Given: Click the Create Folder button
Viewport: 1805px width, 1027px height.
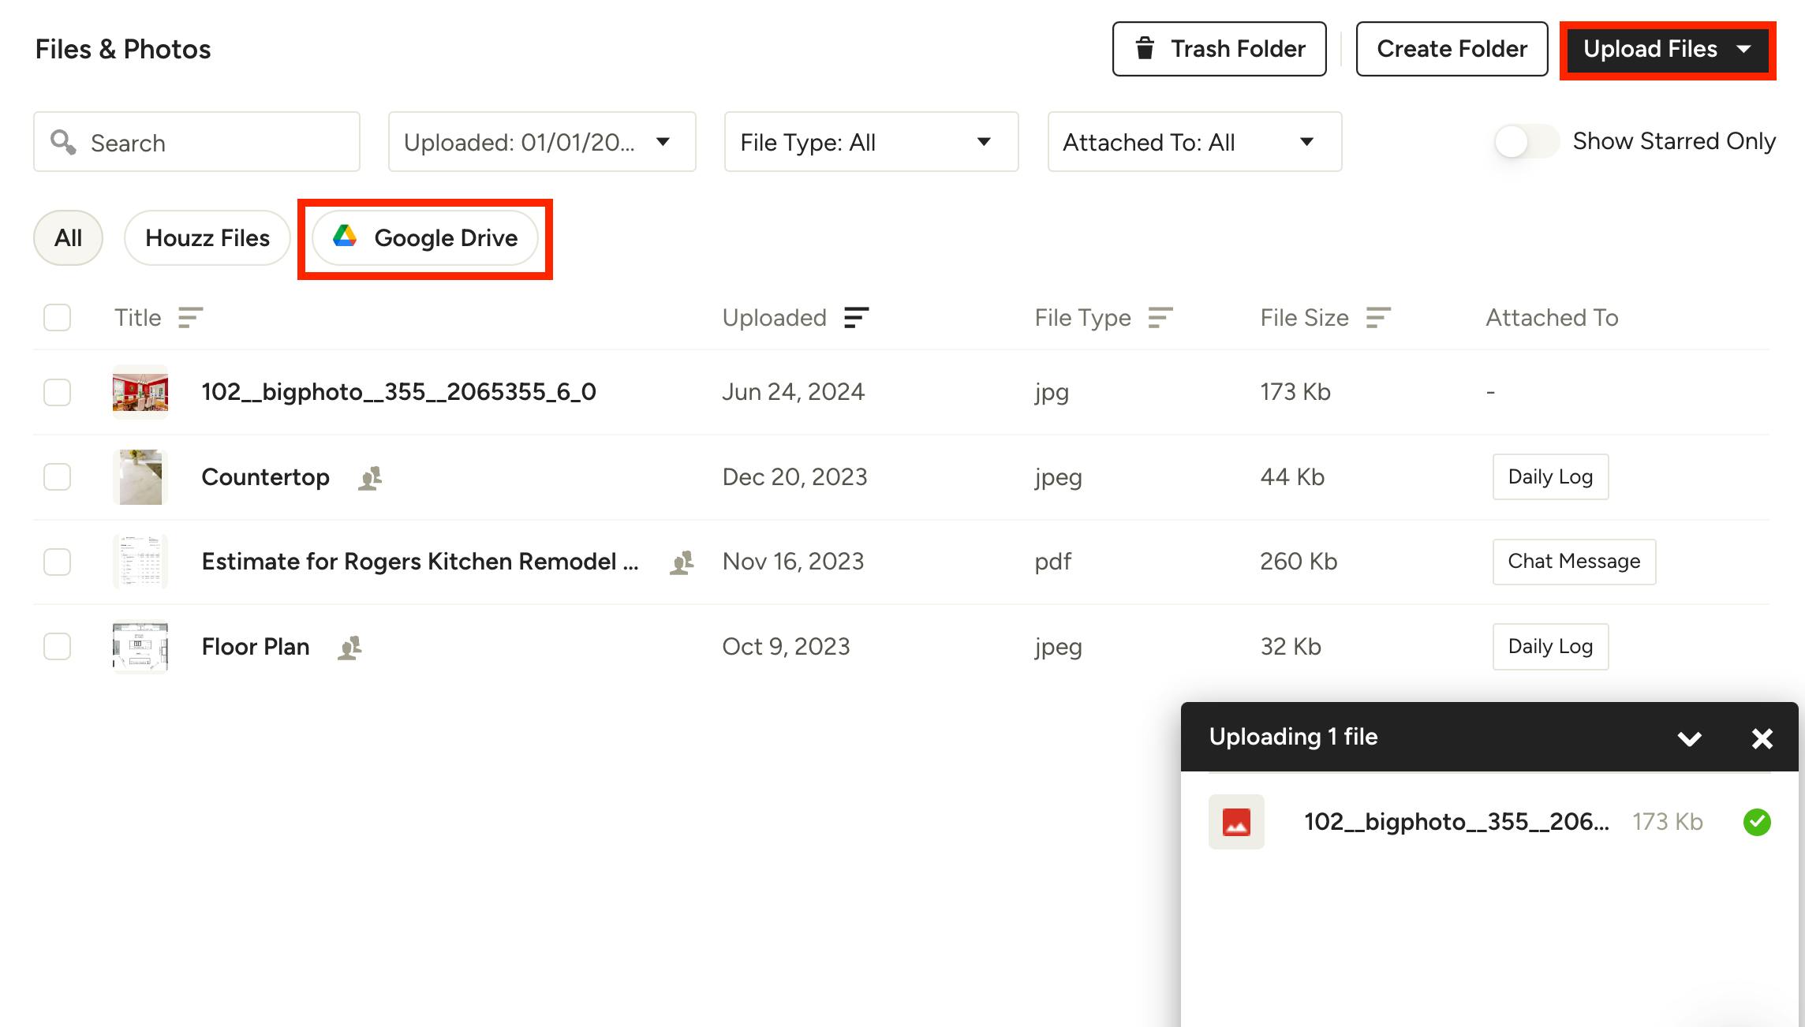Looking at the screenshot, I should (x=1452, y=49).
